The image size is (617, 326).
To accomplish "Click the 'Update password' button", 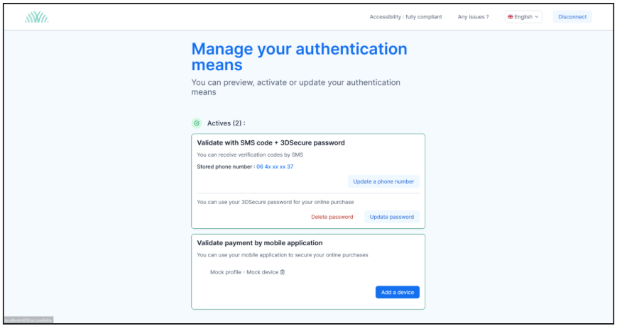I will (391, 217).
